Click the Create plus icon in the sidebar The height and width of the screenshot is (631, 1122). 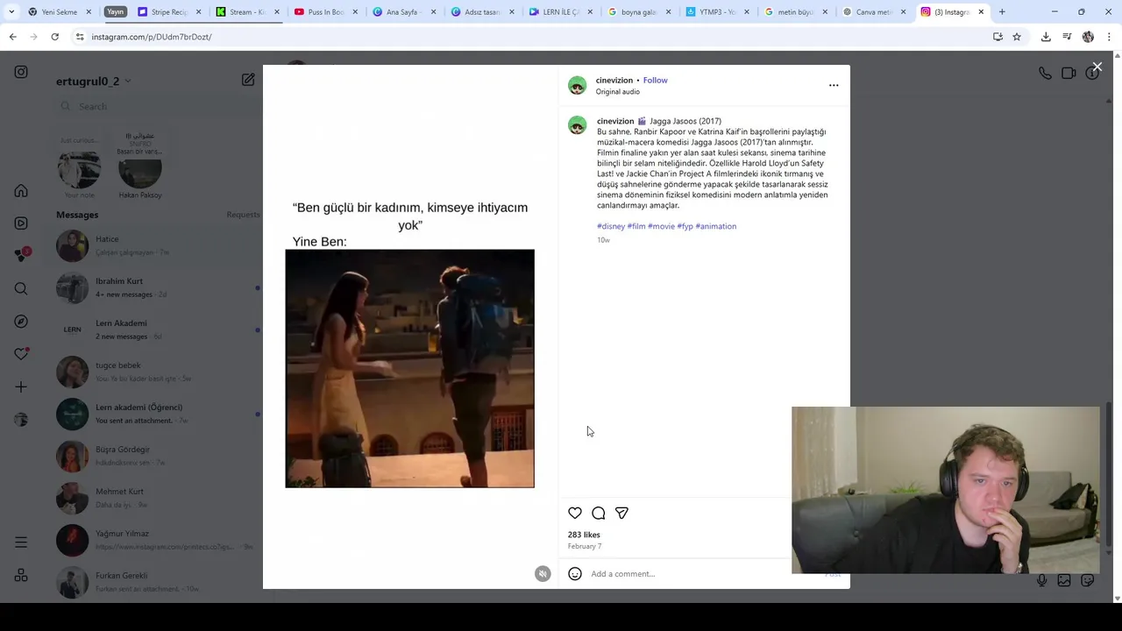[x=21, y=386]
